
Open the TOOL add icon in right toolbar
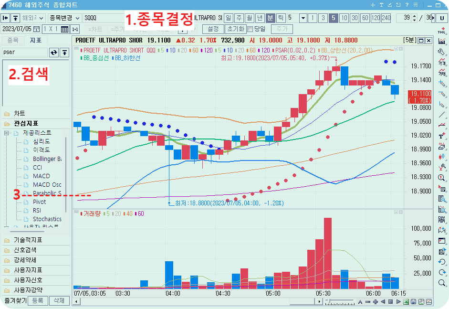tap(442, 31)
